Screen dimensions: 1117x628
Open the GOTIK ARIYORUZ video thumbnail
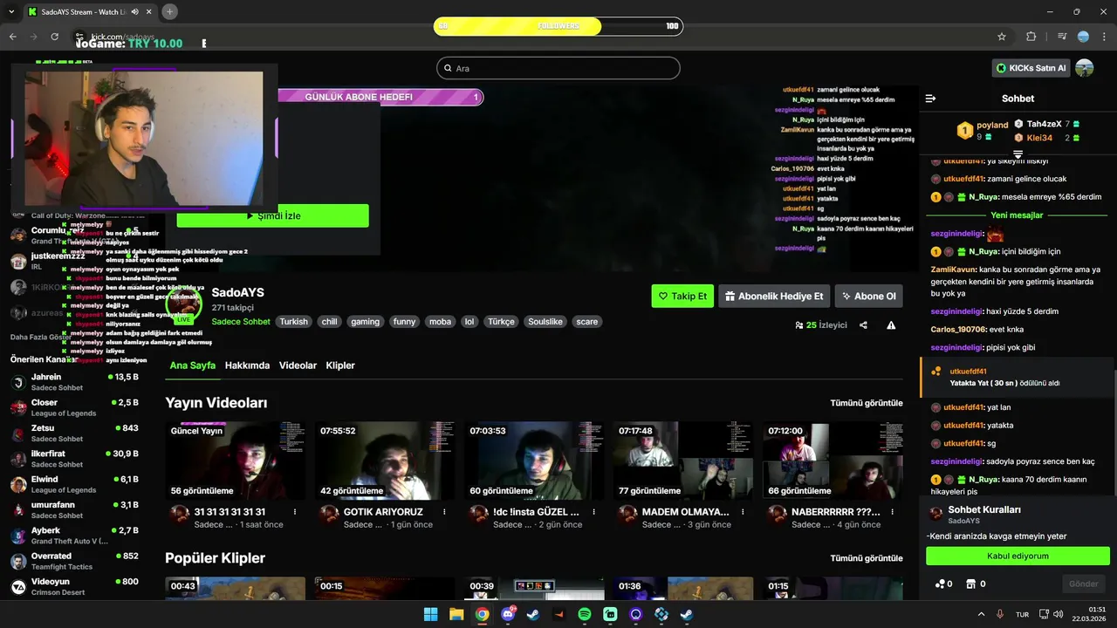click(x=385, y=461)
